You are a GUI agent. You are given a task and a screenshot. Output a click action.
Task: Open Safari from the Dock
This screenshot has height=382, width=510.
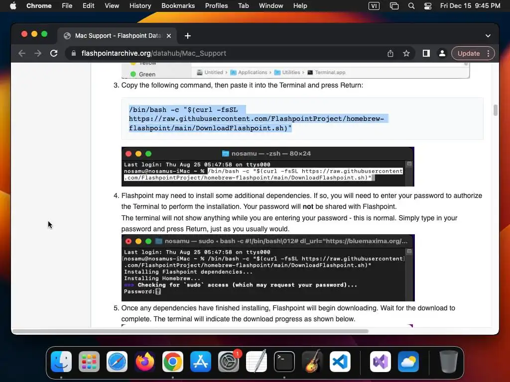[117, 362]
